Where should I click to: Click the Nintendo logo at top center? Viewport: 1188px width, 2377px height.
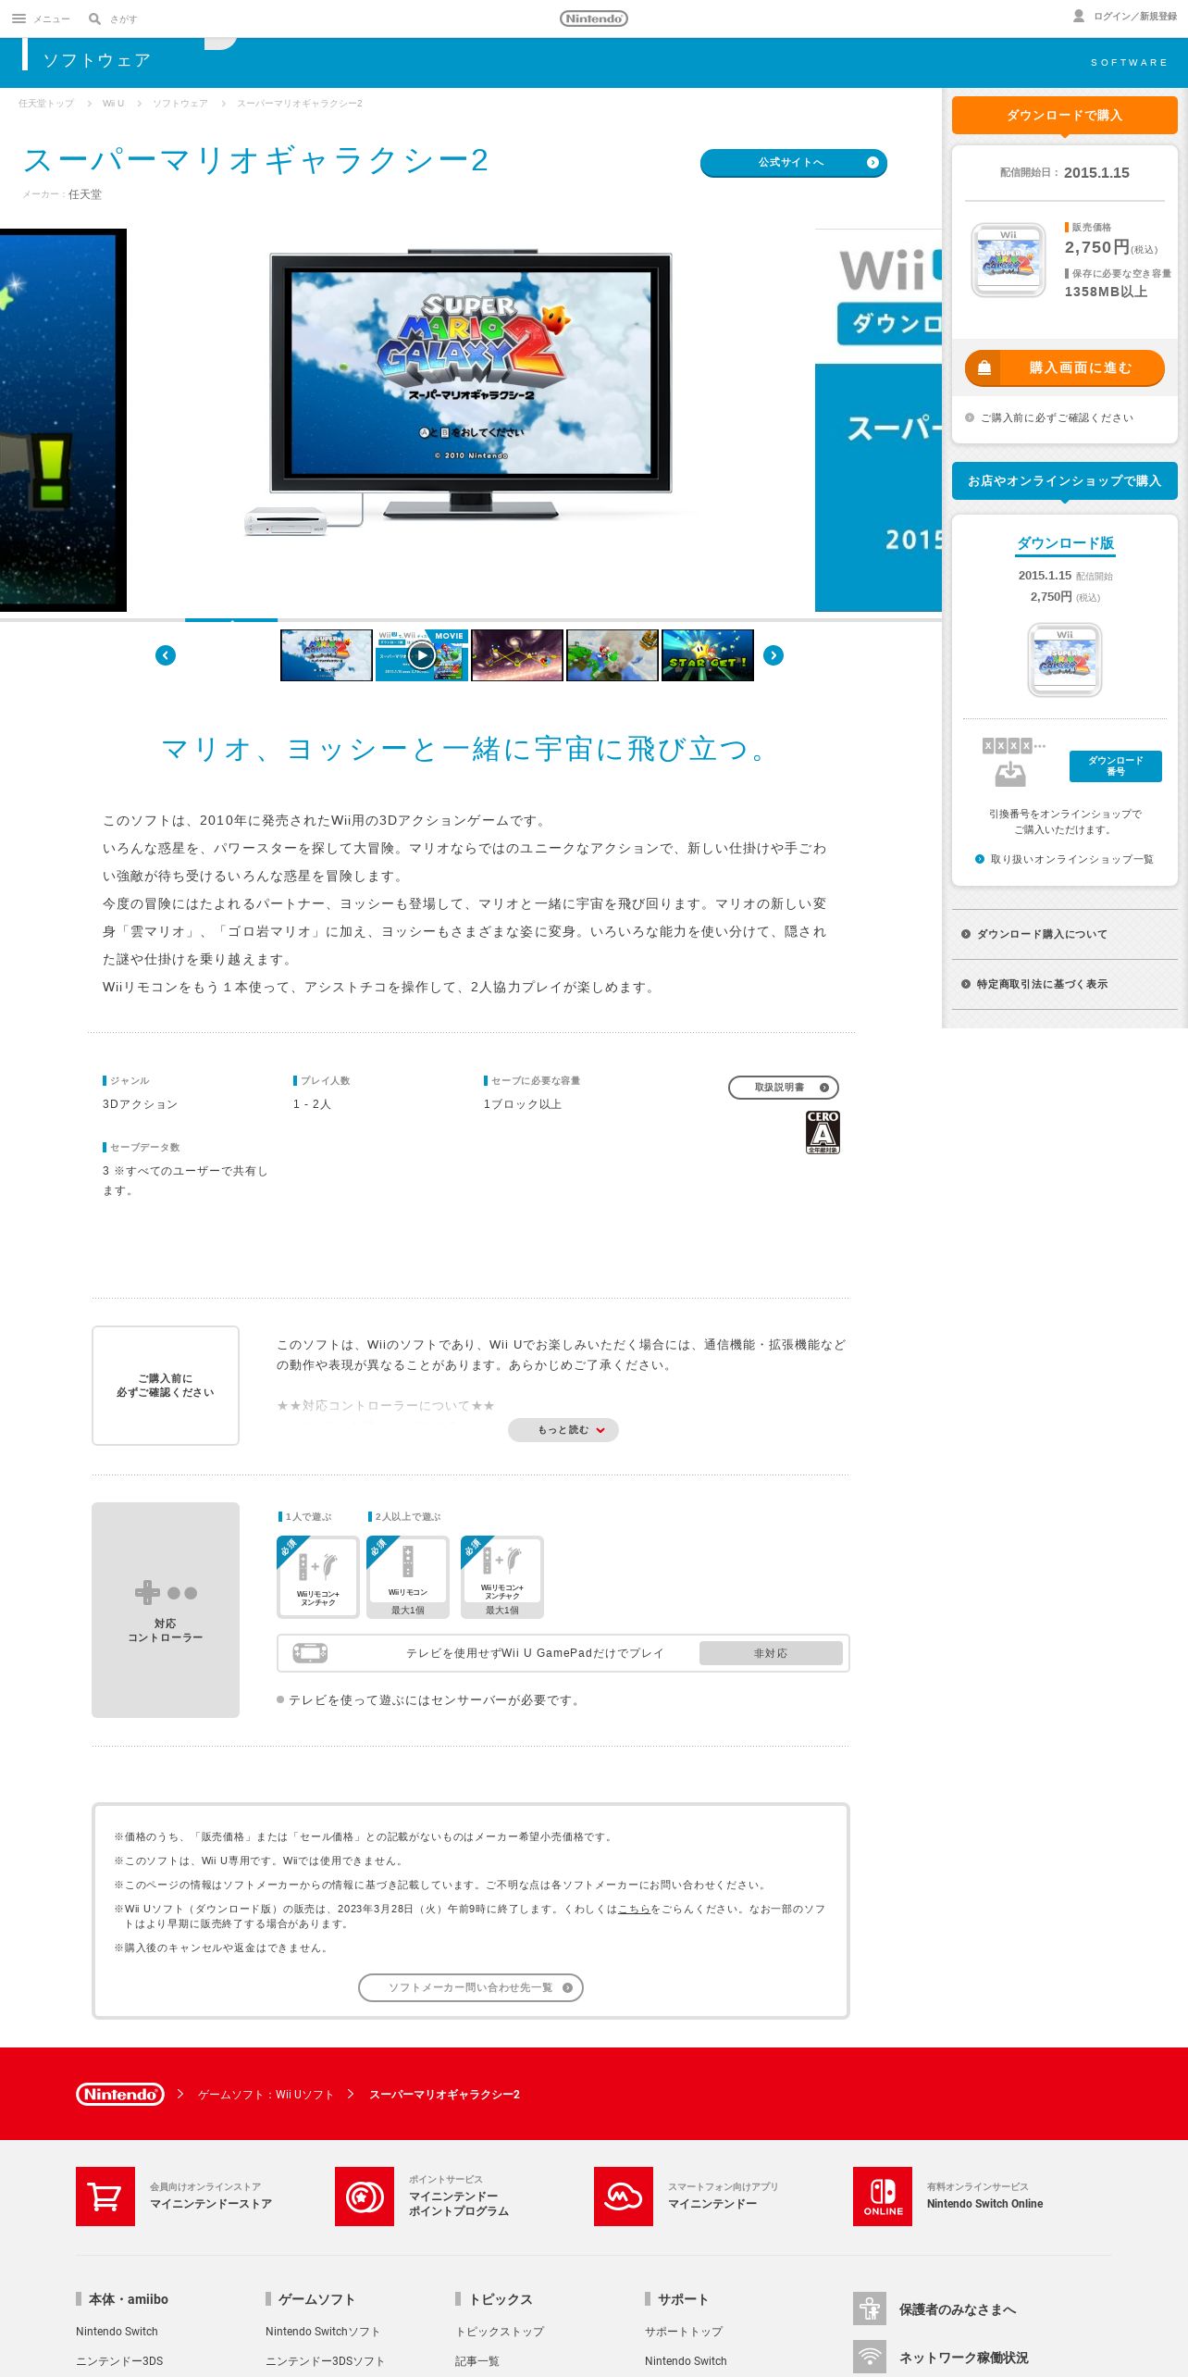pos(594,19)
